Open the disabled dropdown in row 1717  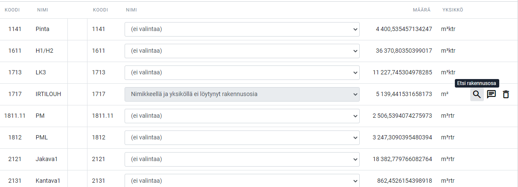[x=242, y=94]
